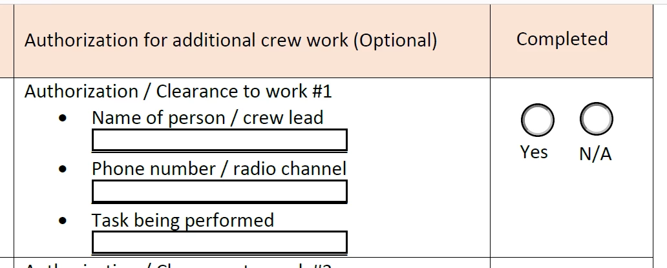
Task: Click the Task being performed input box
Action: pos(220,243)
